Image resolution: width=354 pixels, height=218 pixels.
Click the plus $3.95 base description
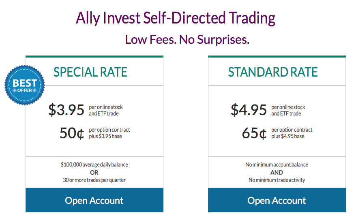point(105,136)
